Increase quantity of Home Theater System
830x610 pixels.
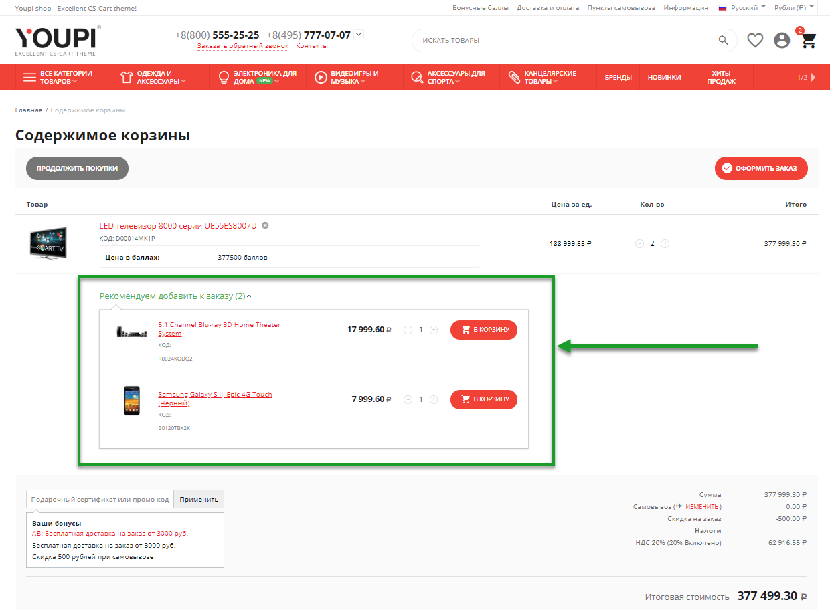point(434,330)
